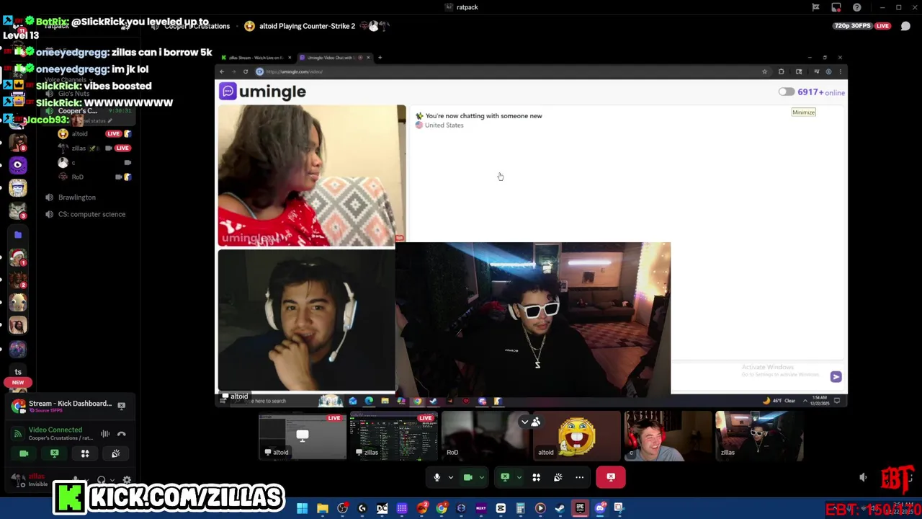Open screen share options arrow

[519, 477]
